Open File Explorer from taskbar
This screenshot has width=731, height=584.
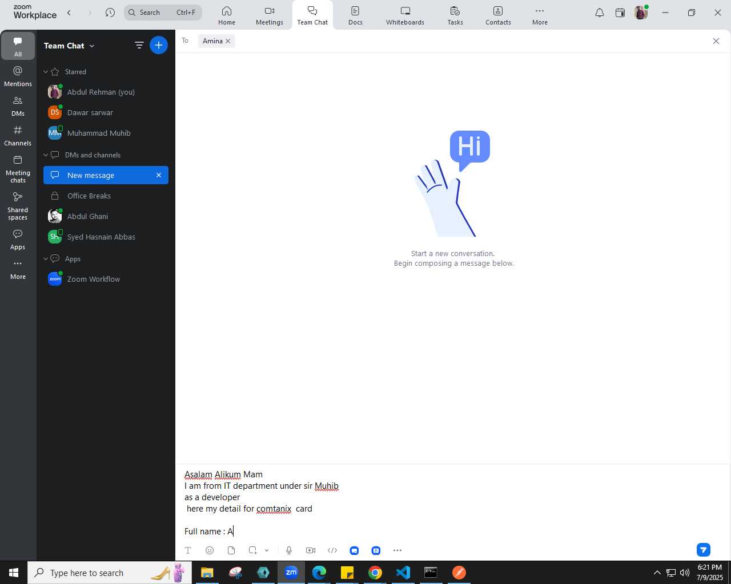click(x=207, y=573)
